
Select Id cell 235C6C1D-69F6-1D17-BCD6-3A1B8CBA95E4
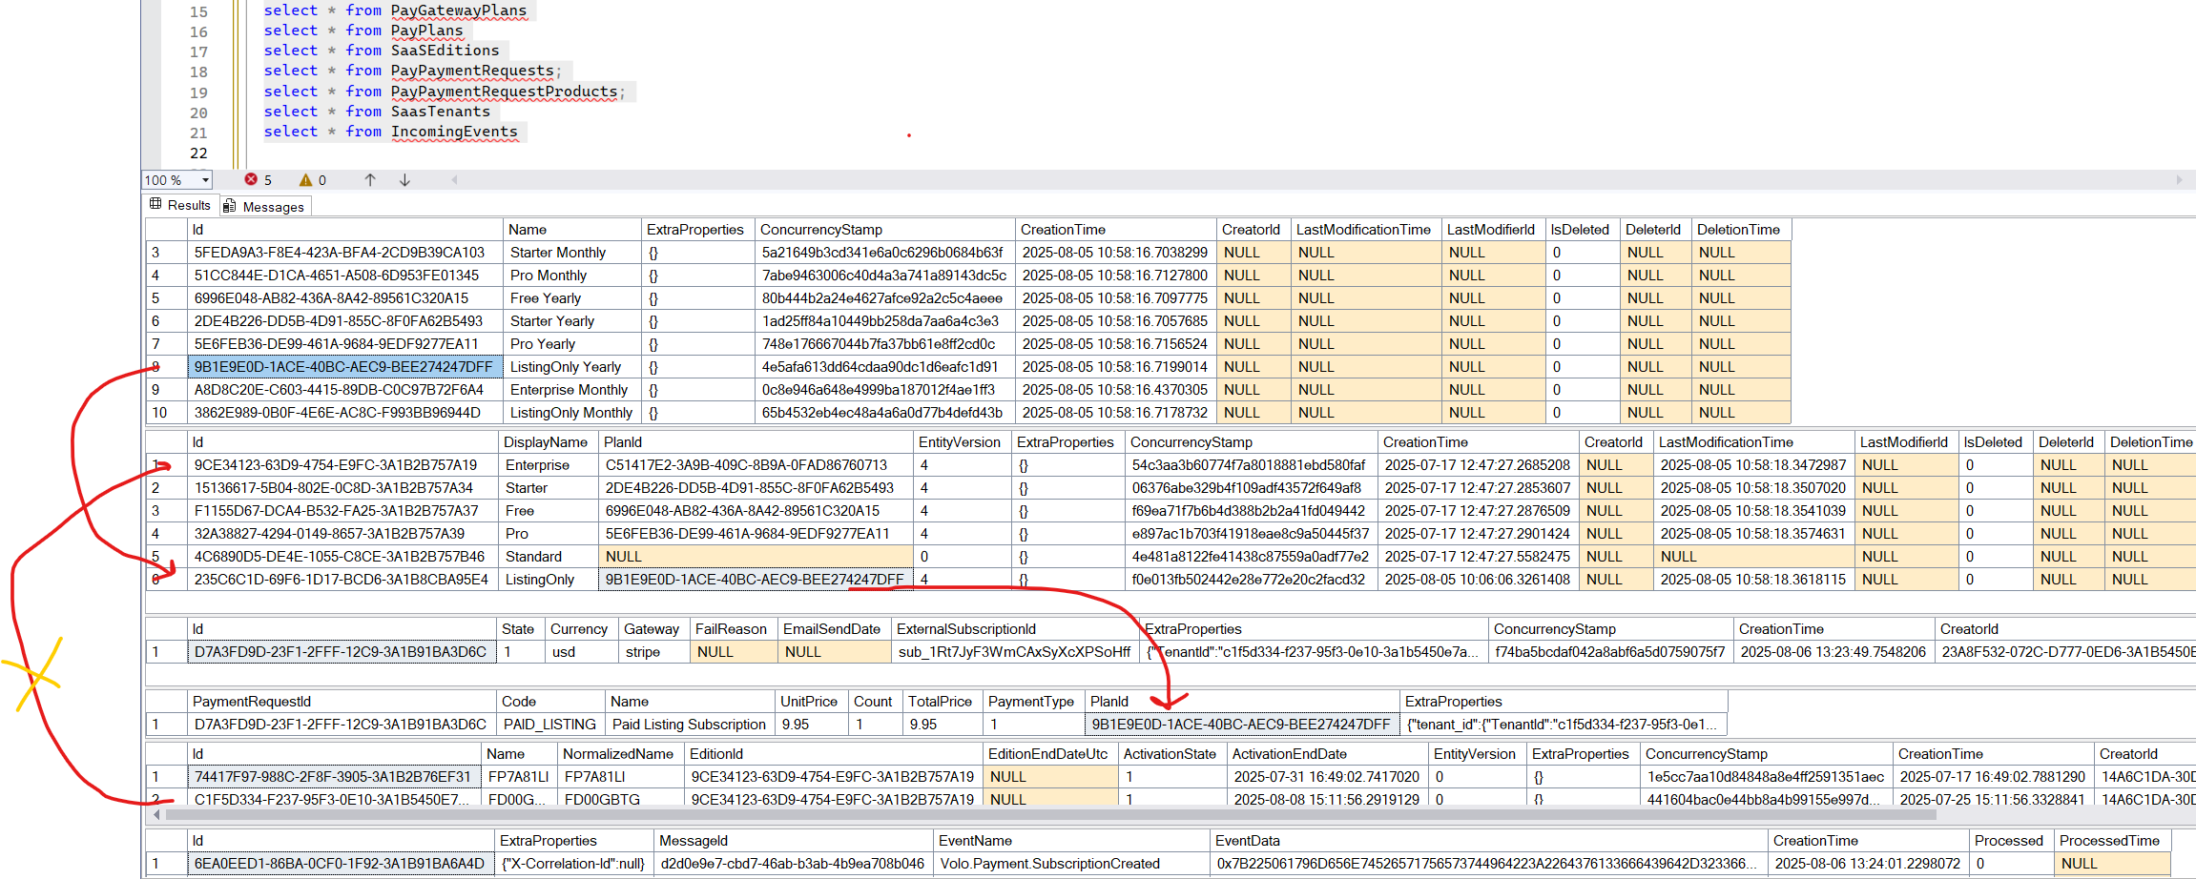(x=343, y=580)
